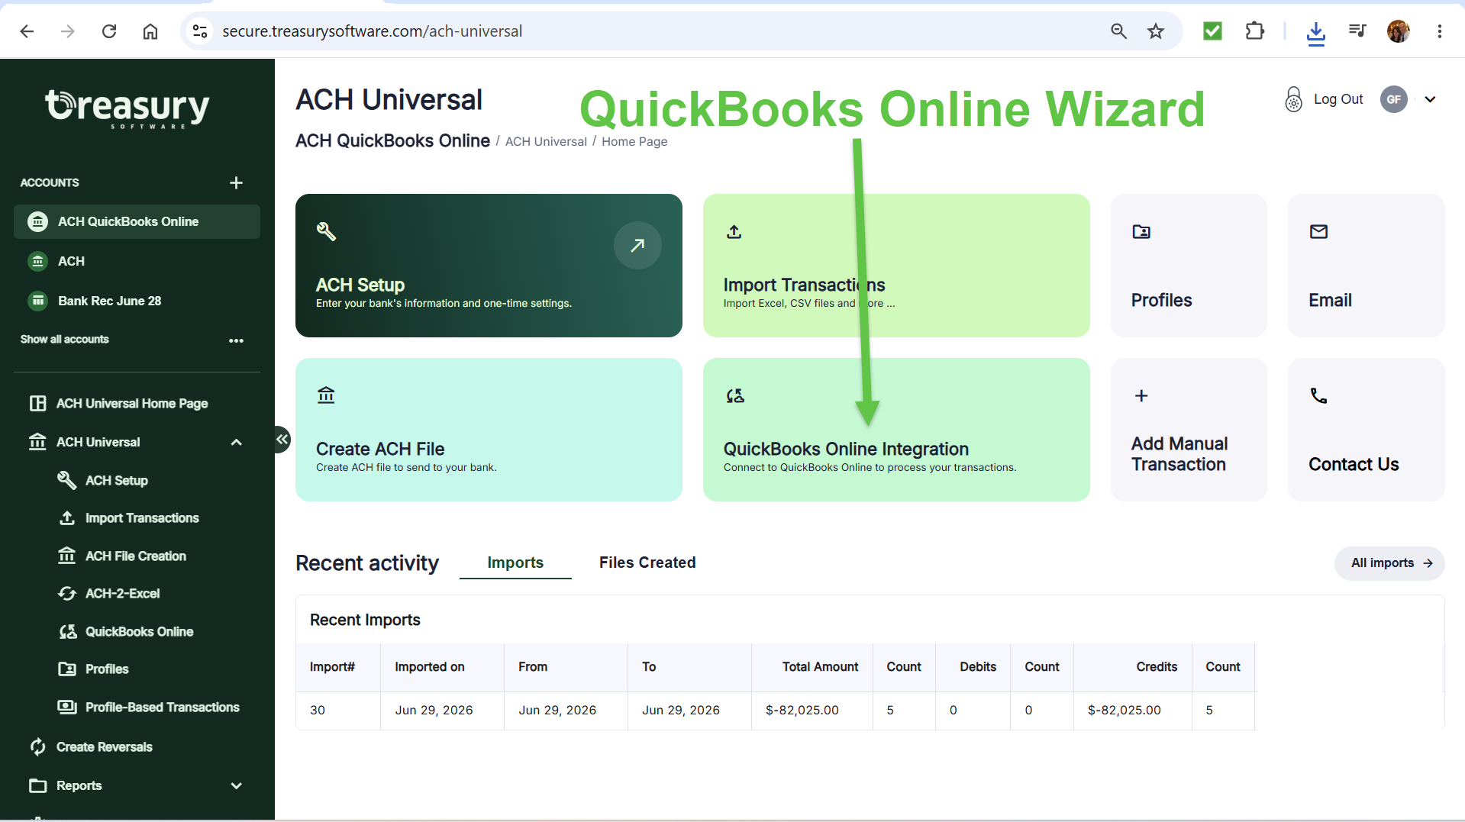
Task: Open the browser three-dot menu
Action: [x=1439, y=31]
